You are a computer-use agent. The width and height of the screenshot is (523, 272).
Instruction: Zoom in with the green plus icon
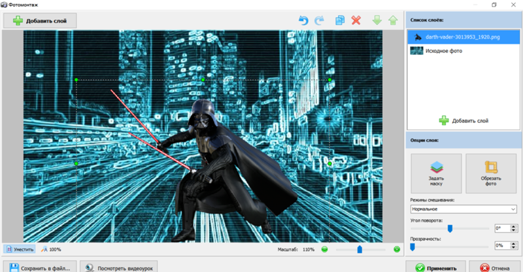pos(397,249)
